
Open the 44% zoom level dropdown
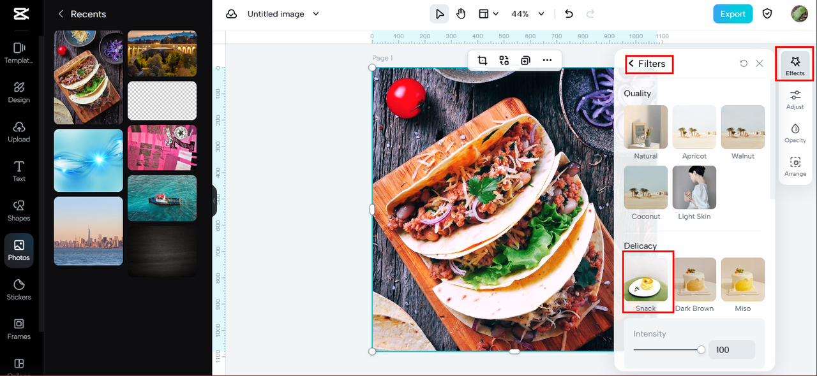point(541,14)
